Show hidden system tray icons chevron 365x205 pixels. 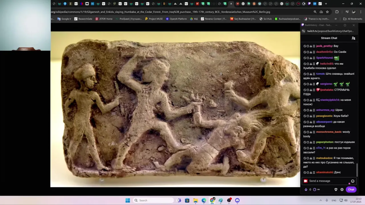pos(321,200)
